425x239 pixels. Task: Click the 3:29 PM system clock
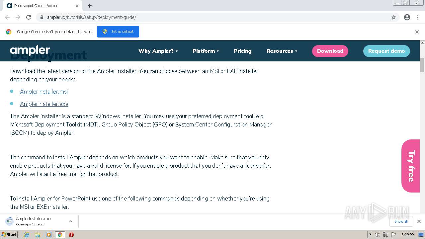408,235
